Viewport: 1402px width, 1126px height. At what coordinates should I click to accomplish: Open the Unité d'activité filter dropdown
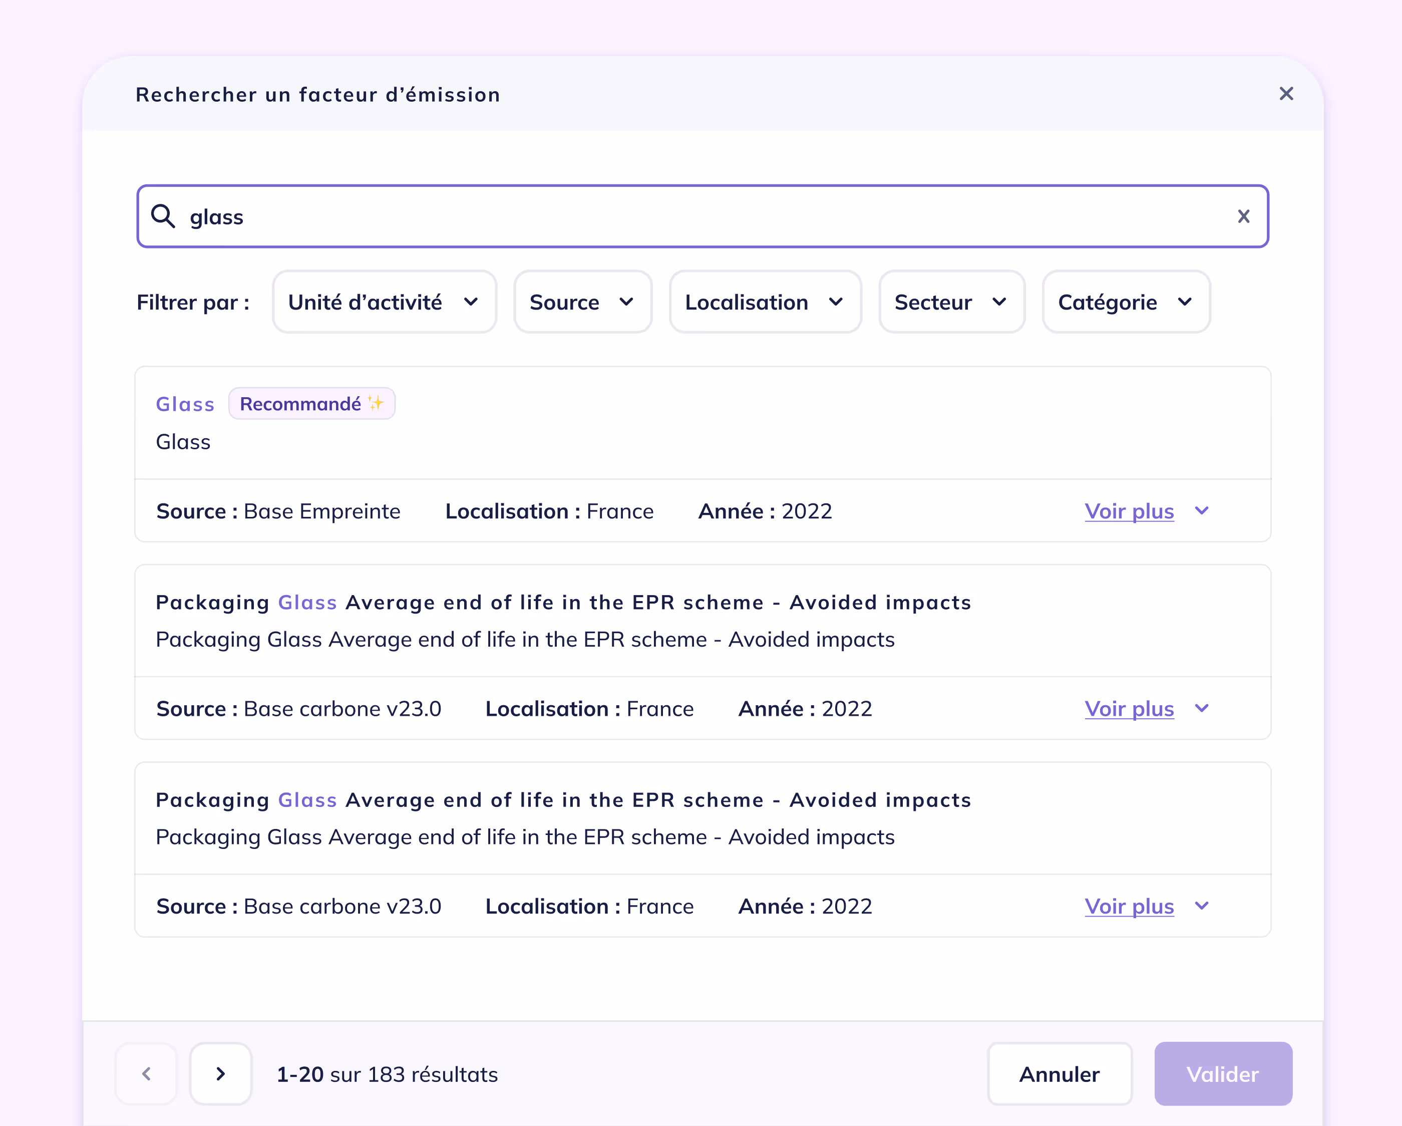(385, 302)
